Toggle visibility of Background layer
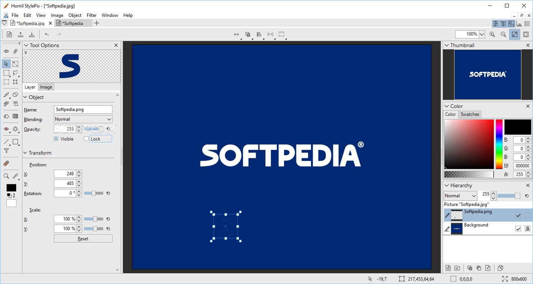The height and width of the screenshot is (284, 533). coord(518,229)
